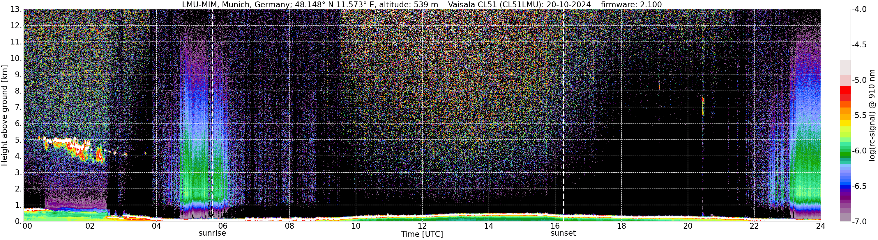Click the '1.' height axis tick label
Image resolution: width=878 pixels, height=240 pixels.
tap(18, 205)
